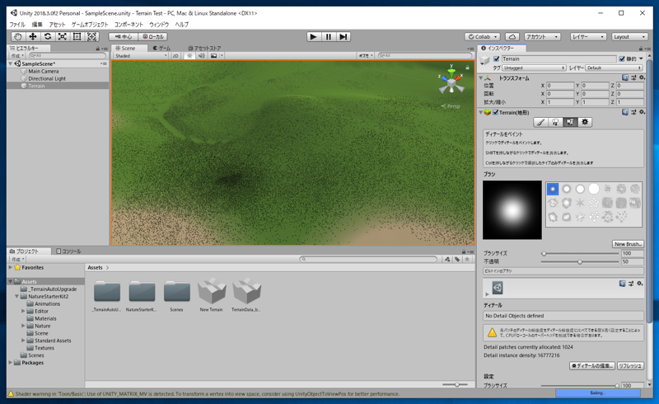Switch to the Console (コンソール) tab
Screen dimensions: 659x404
coord(68,251)
